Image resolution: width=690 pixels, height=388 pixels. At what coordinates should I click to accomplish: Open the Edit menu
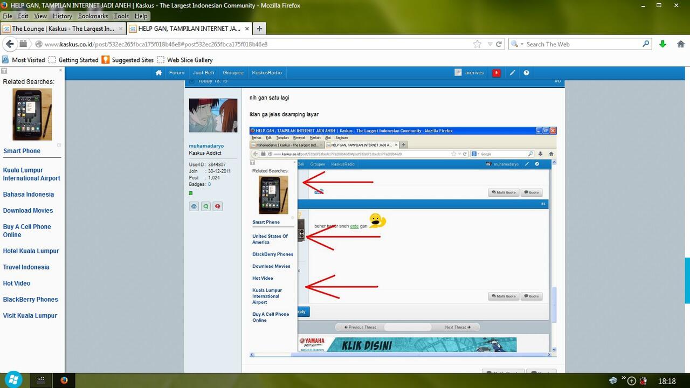pos(23,16)
